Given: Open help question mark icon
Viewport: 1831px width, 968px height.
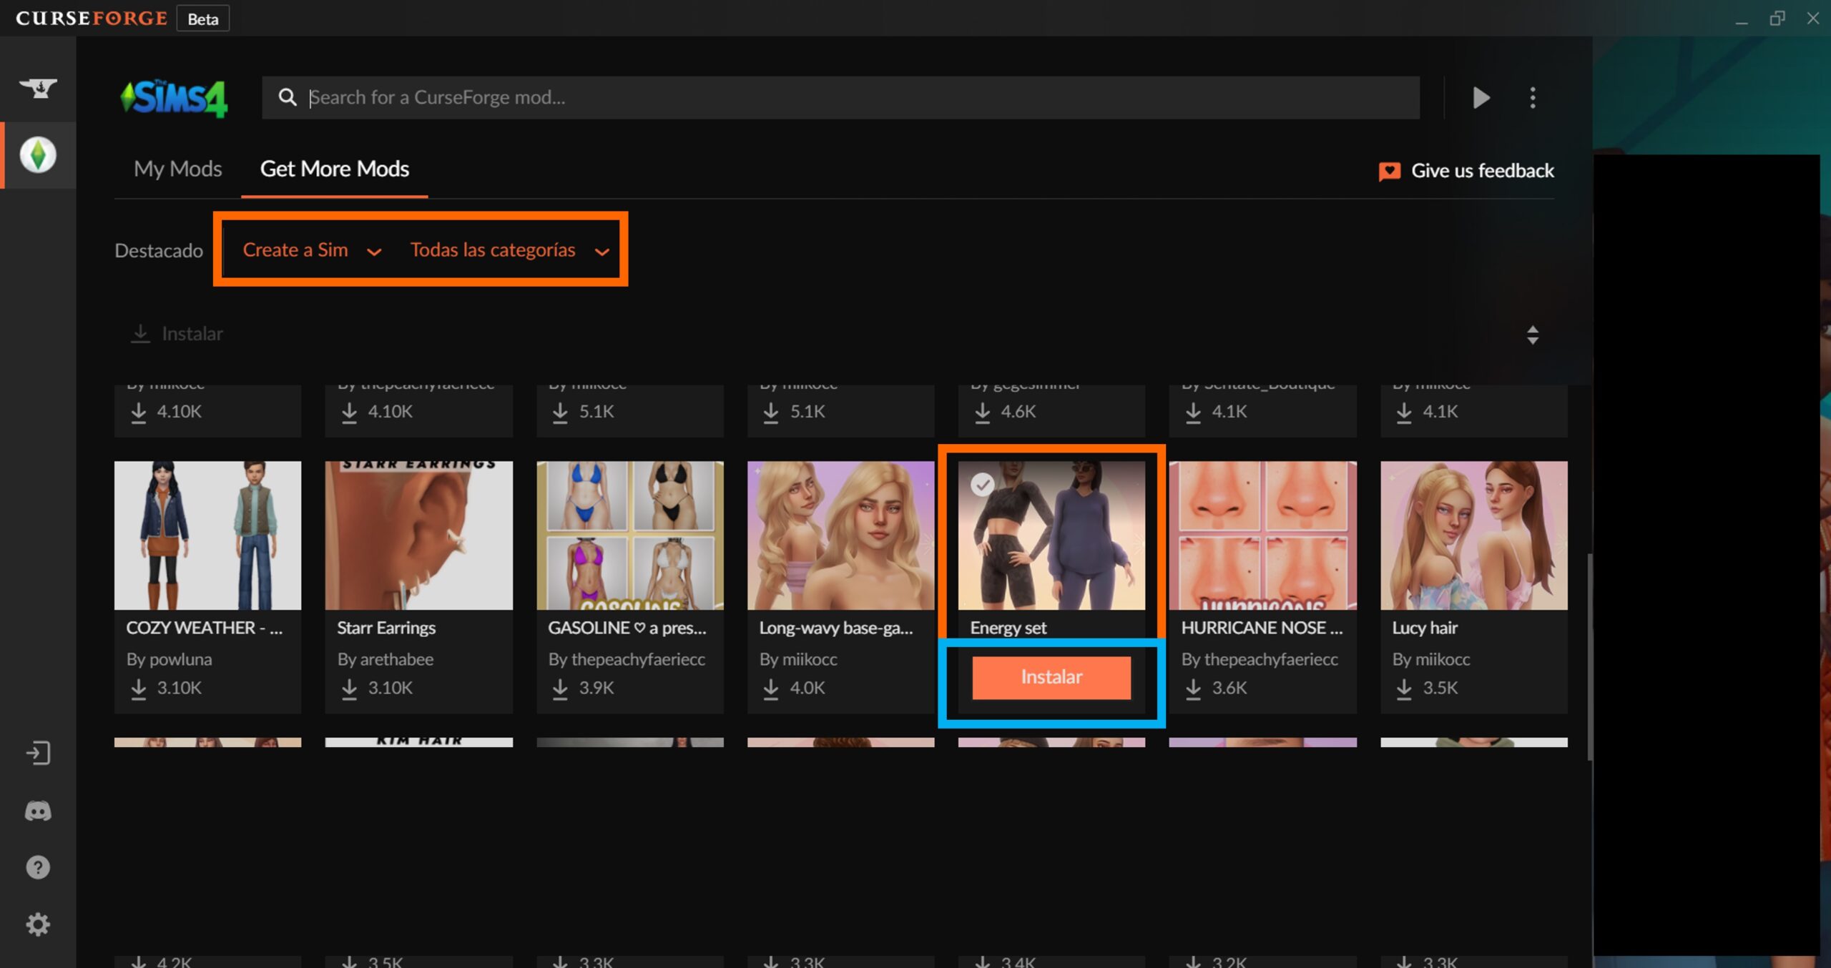Looking at the screenshot, I should coord(38,867).
